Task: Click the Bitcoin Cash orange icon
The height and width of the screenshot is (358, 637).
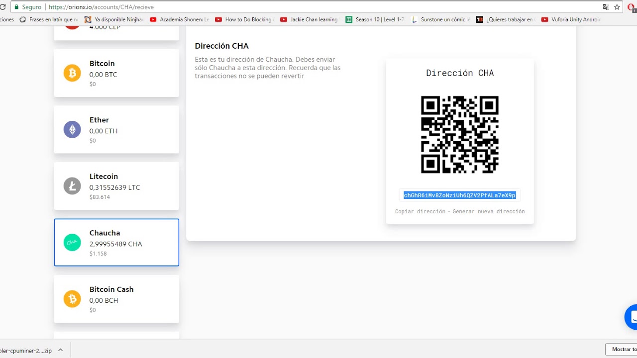Action: pos(72,299)
